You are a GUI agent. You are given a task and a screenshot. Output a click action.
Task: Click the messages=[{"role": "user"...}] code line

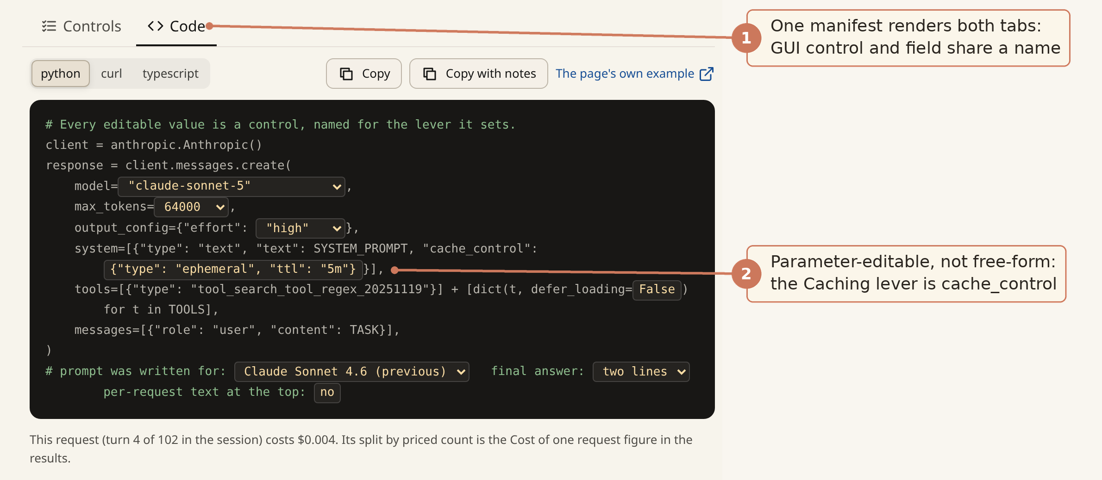tap(237, 330)
